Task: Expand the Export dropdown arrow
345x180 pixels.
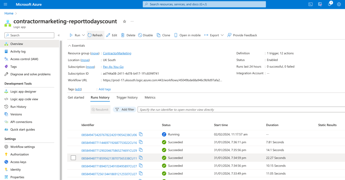Action: [x=222, y=35]
